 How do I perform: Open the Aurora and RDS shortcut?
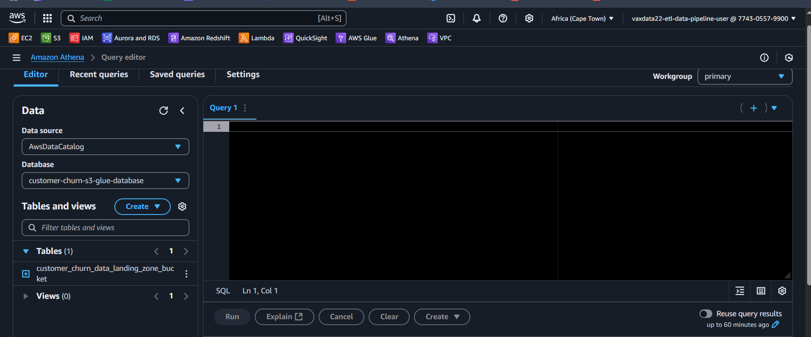(131, 38)
